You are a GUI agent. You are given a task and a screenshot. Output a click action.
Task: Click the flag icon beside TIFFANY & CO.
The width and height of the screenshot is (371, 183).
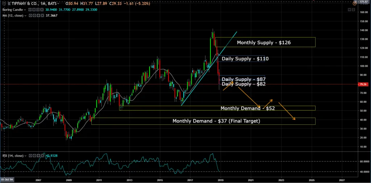[x=9, y=4]
